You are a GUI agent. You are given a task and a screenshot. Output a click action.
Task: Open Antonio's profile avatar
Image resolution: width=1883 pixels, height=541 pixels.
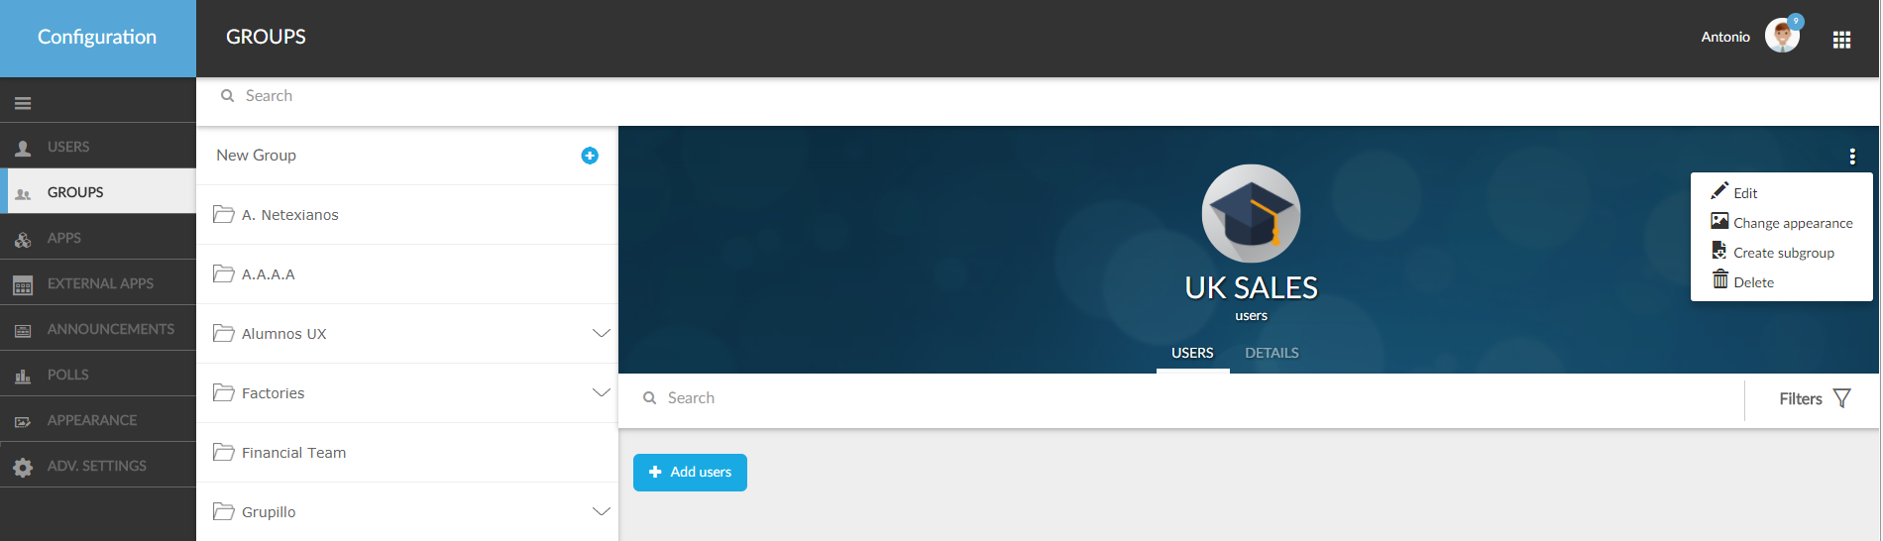(1782, 37)
